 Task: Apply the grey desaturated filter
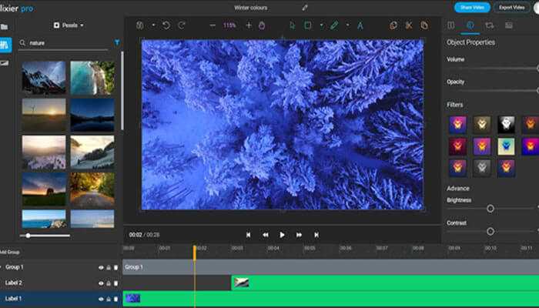(482, 168)
